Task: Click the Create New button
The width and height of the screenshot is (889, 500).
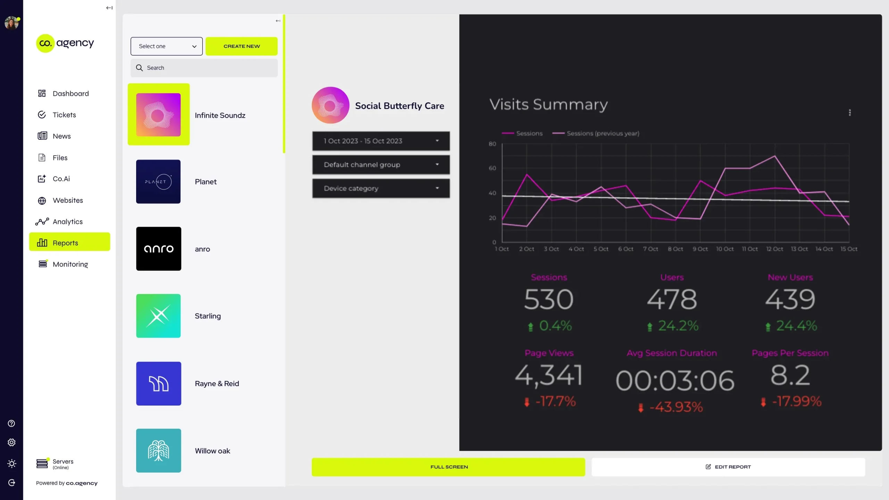Action: 241,46
